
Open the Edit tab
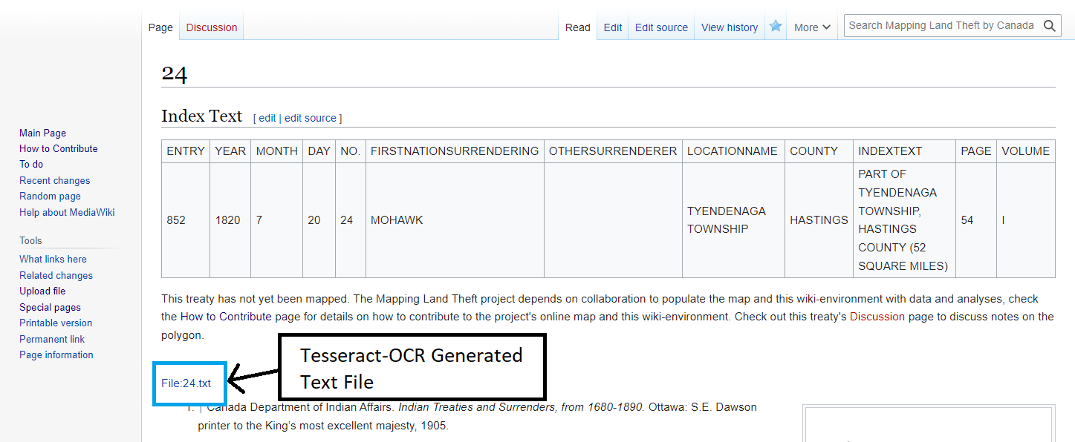click(x=613, y=27)
